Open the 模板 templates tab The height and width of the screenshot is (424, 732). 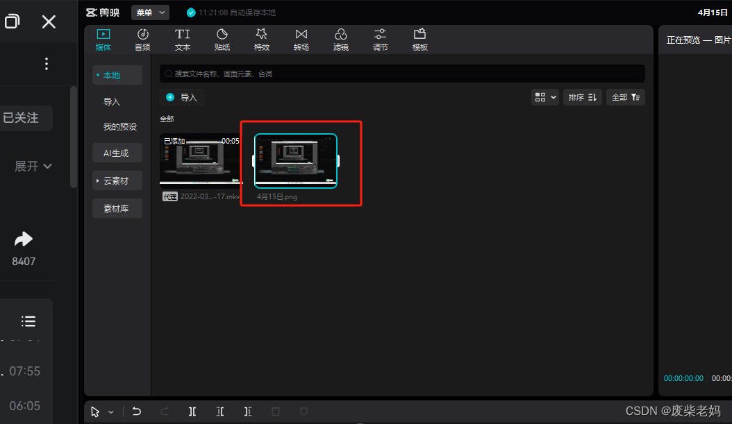click(419, 40)
